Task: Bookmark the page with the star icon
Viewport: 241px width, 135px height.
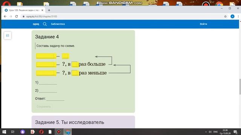Action: coord(225,16)
